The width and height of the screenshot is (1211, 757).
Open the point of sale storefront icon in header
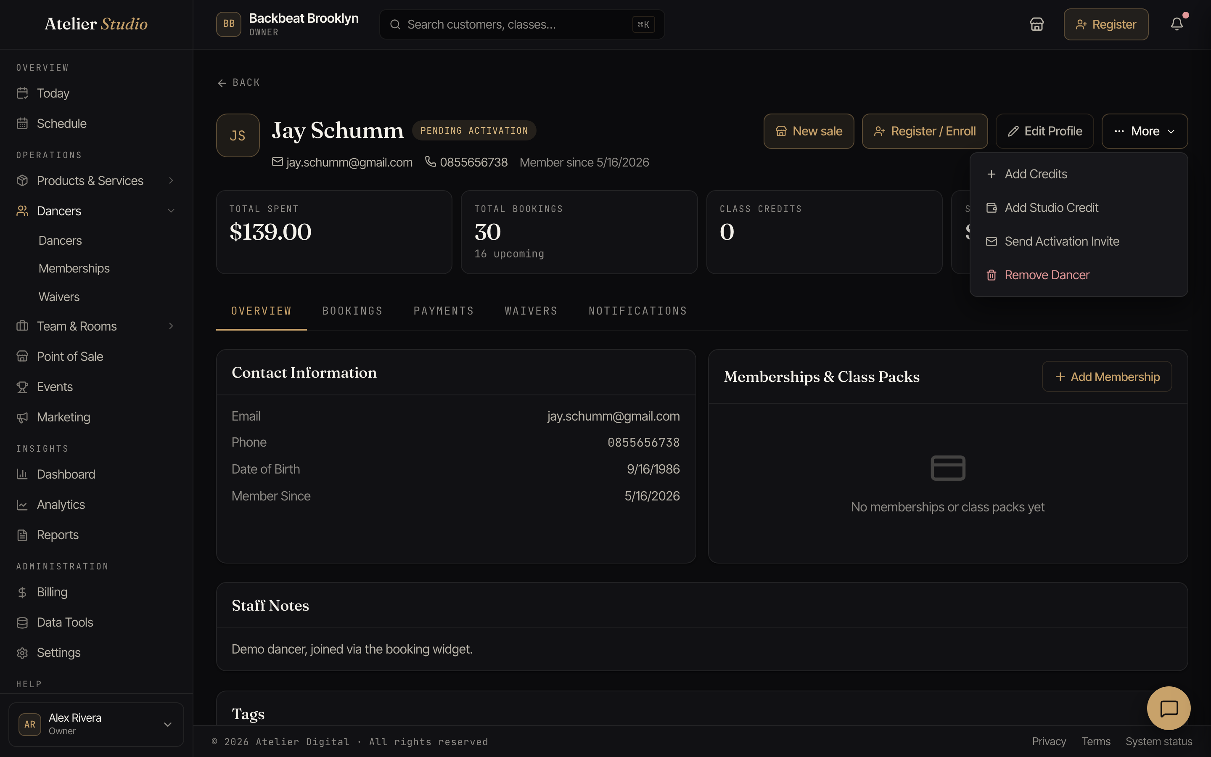tap(1036, 24)
